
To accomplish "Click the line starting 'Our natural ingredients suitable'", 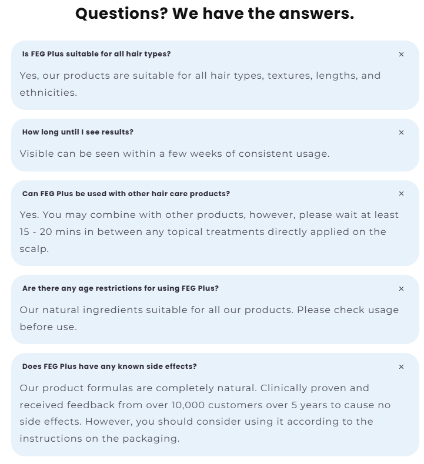I will coord(209,310).
